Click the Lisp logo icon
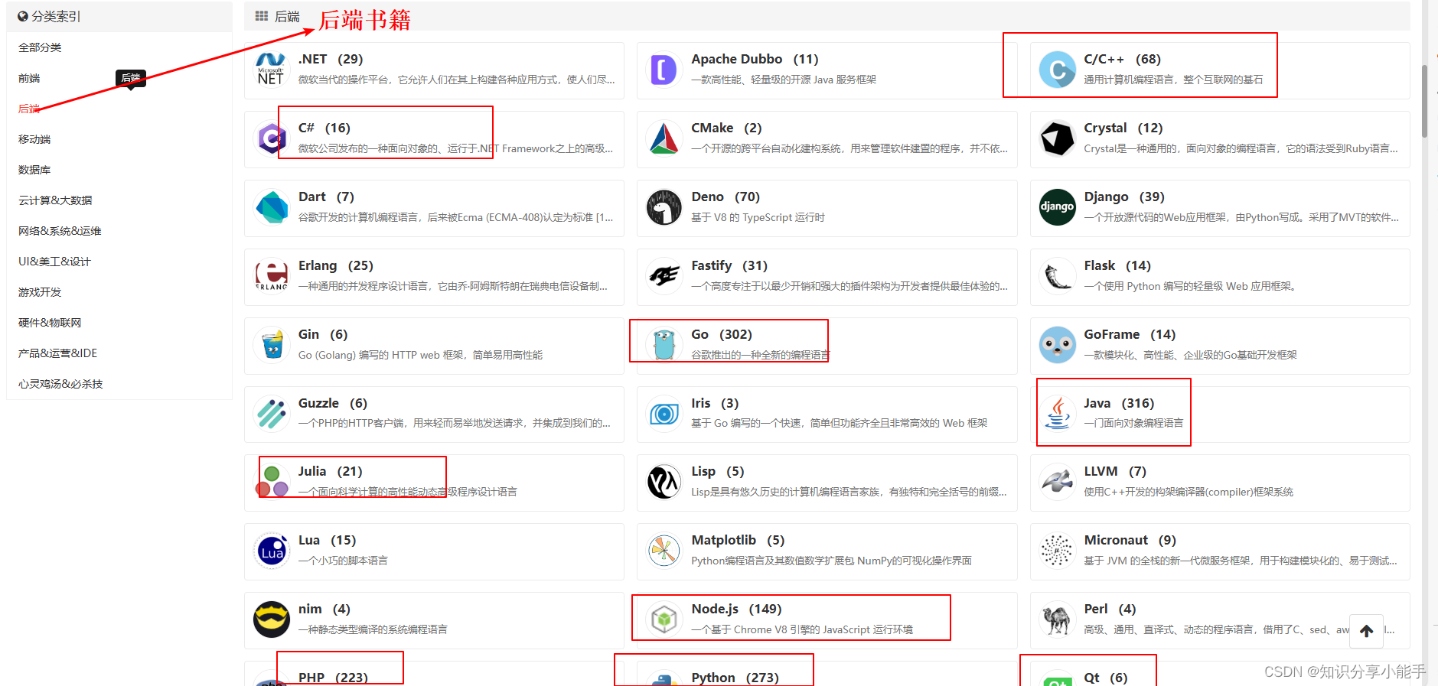 664,482
